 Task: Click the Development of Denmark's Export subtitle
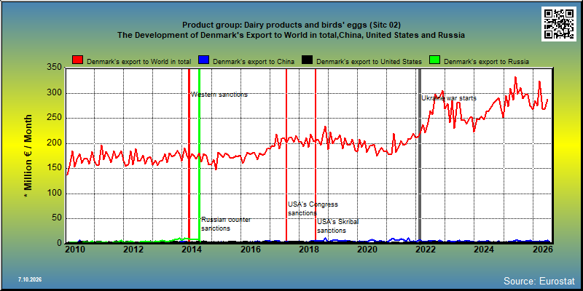[291, 35]
